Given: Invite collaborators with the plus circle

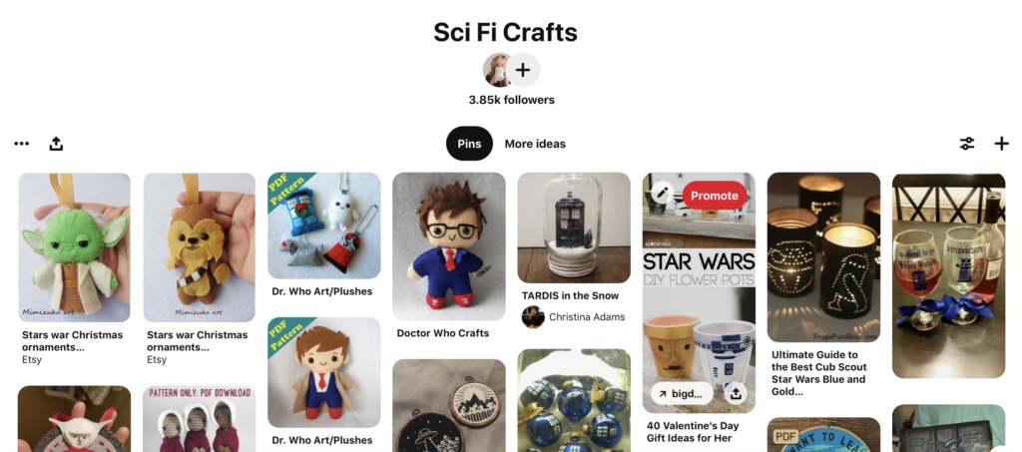Looking at the screenshot, I should point(523,70).
